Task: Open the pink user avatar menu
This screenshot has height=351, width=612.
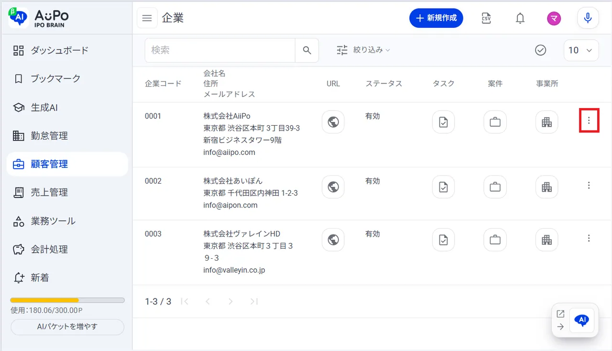Action: pyautogui.click(x=554, y=18)
